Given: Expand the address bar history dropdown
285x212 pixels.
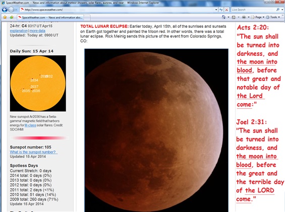Looking at the screenshot, I should coord(216,10).
